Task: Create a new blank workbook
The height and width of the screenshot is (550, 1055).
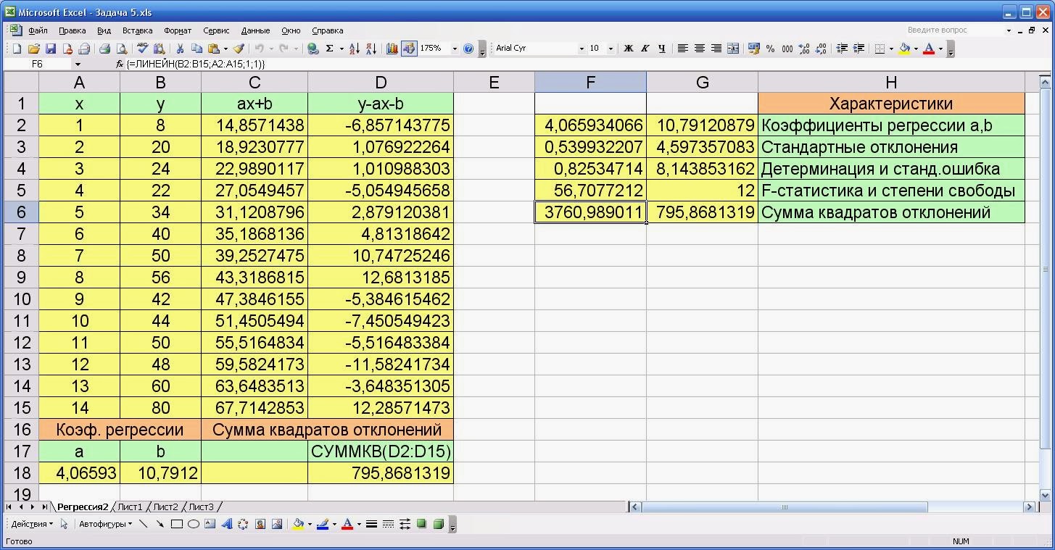Action: pos(17,49)
